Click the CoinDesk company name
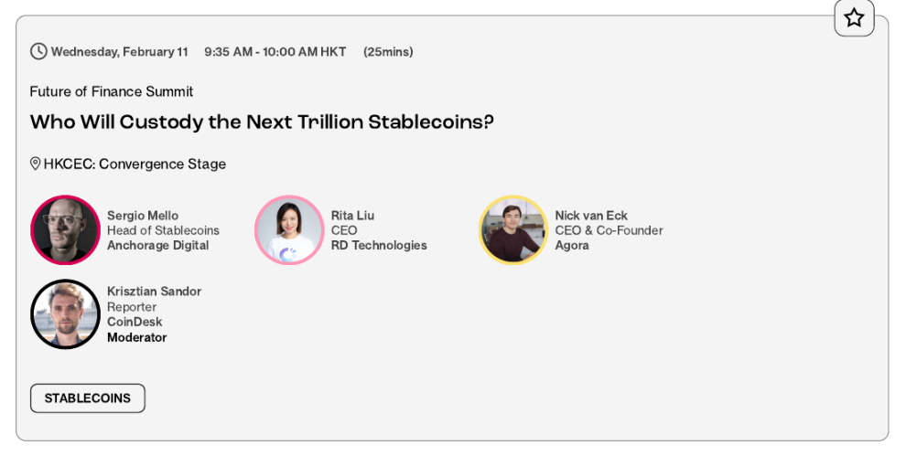This screenshot has width=906, height=456. point(136,322)
